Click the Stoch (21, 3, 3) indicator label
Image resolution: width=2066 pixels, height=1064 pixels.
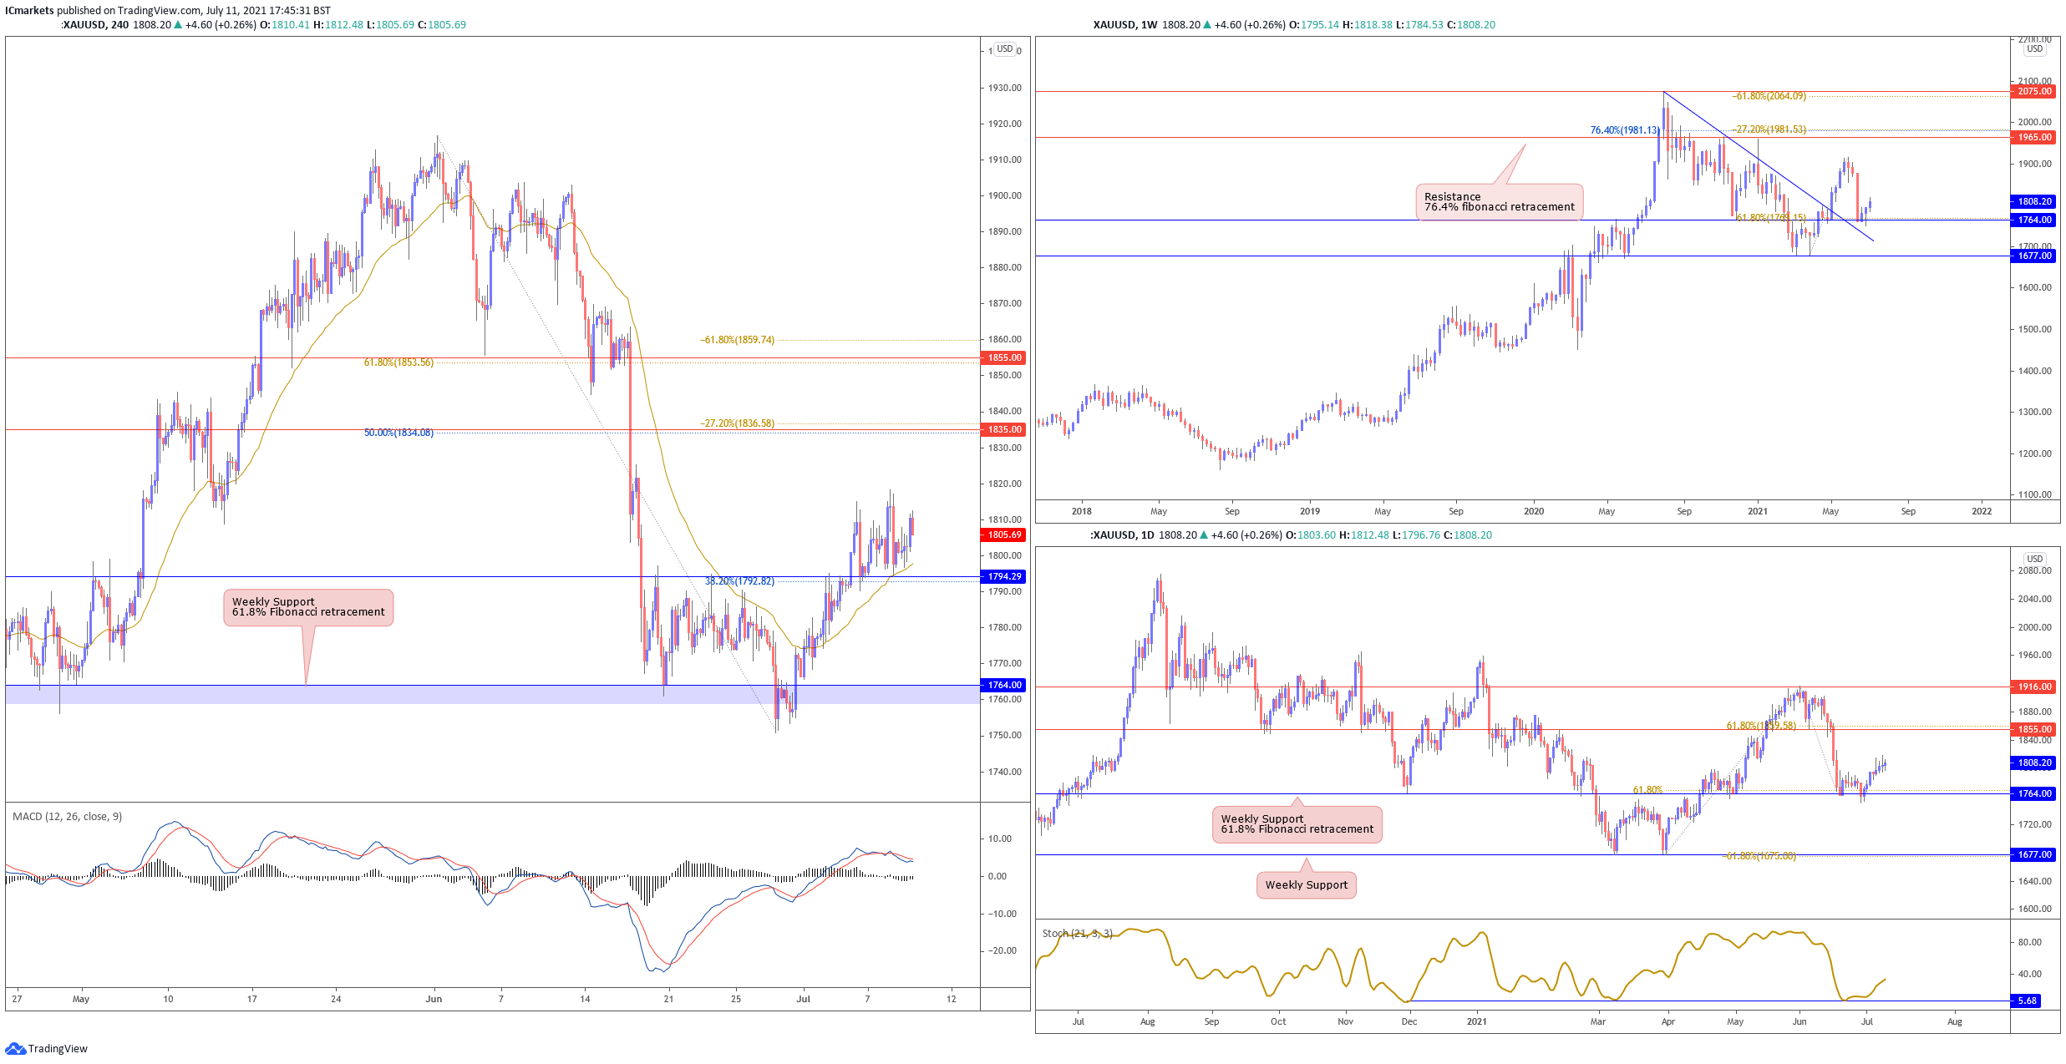(x=1077, y=933)
